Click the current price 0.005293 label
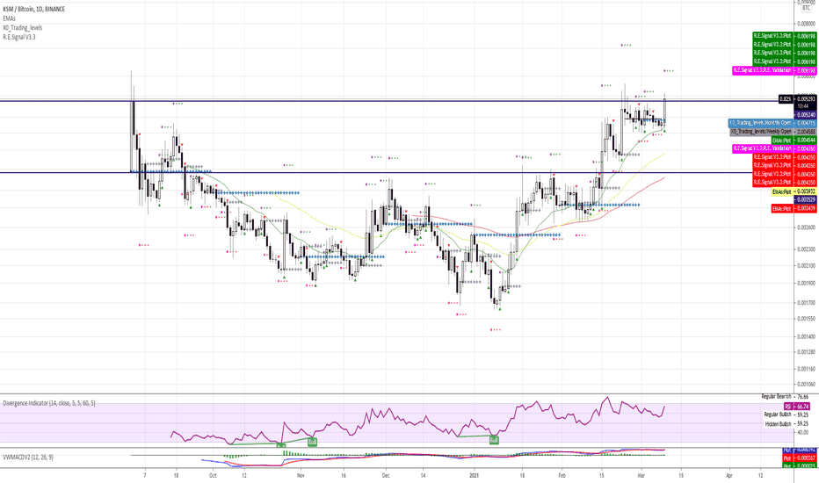The width and height of the screenshot is (819, 483). [805, 98]
